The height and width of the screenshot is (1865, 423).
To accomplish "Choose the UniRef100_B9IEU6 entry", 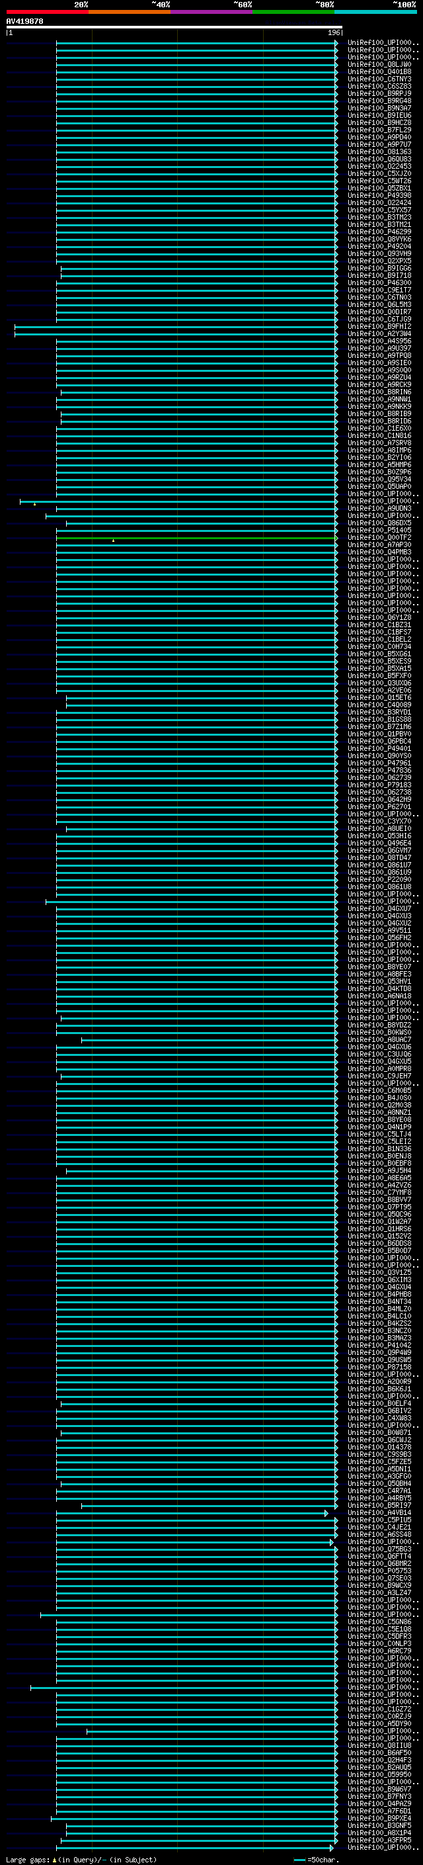I will pyautogui.click(x=379, y=115).
